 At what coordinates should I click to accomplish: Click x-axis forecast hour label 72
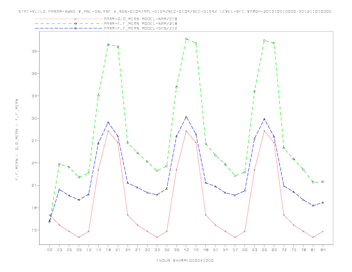(284, 250)
